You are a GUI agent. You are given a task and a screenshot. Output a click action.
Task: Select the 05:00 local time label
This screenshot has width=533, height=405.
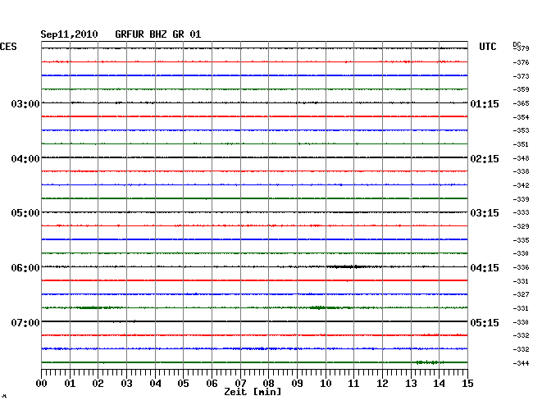[x=25, y=213]
